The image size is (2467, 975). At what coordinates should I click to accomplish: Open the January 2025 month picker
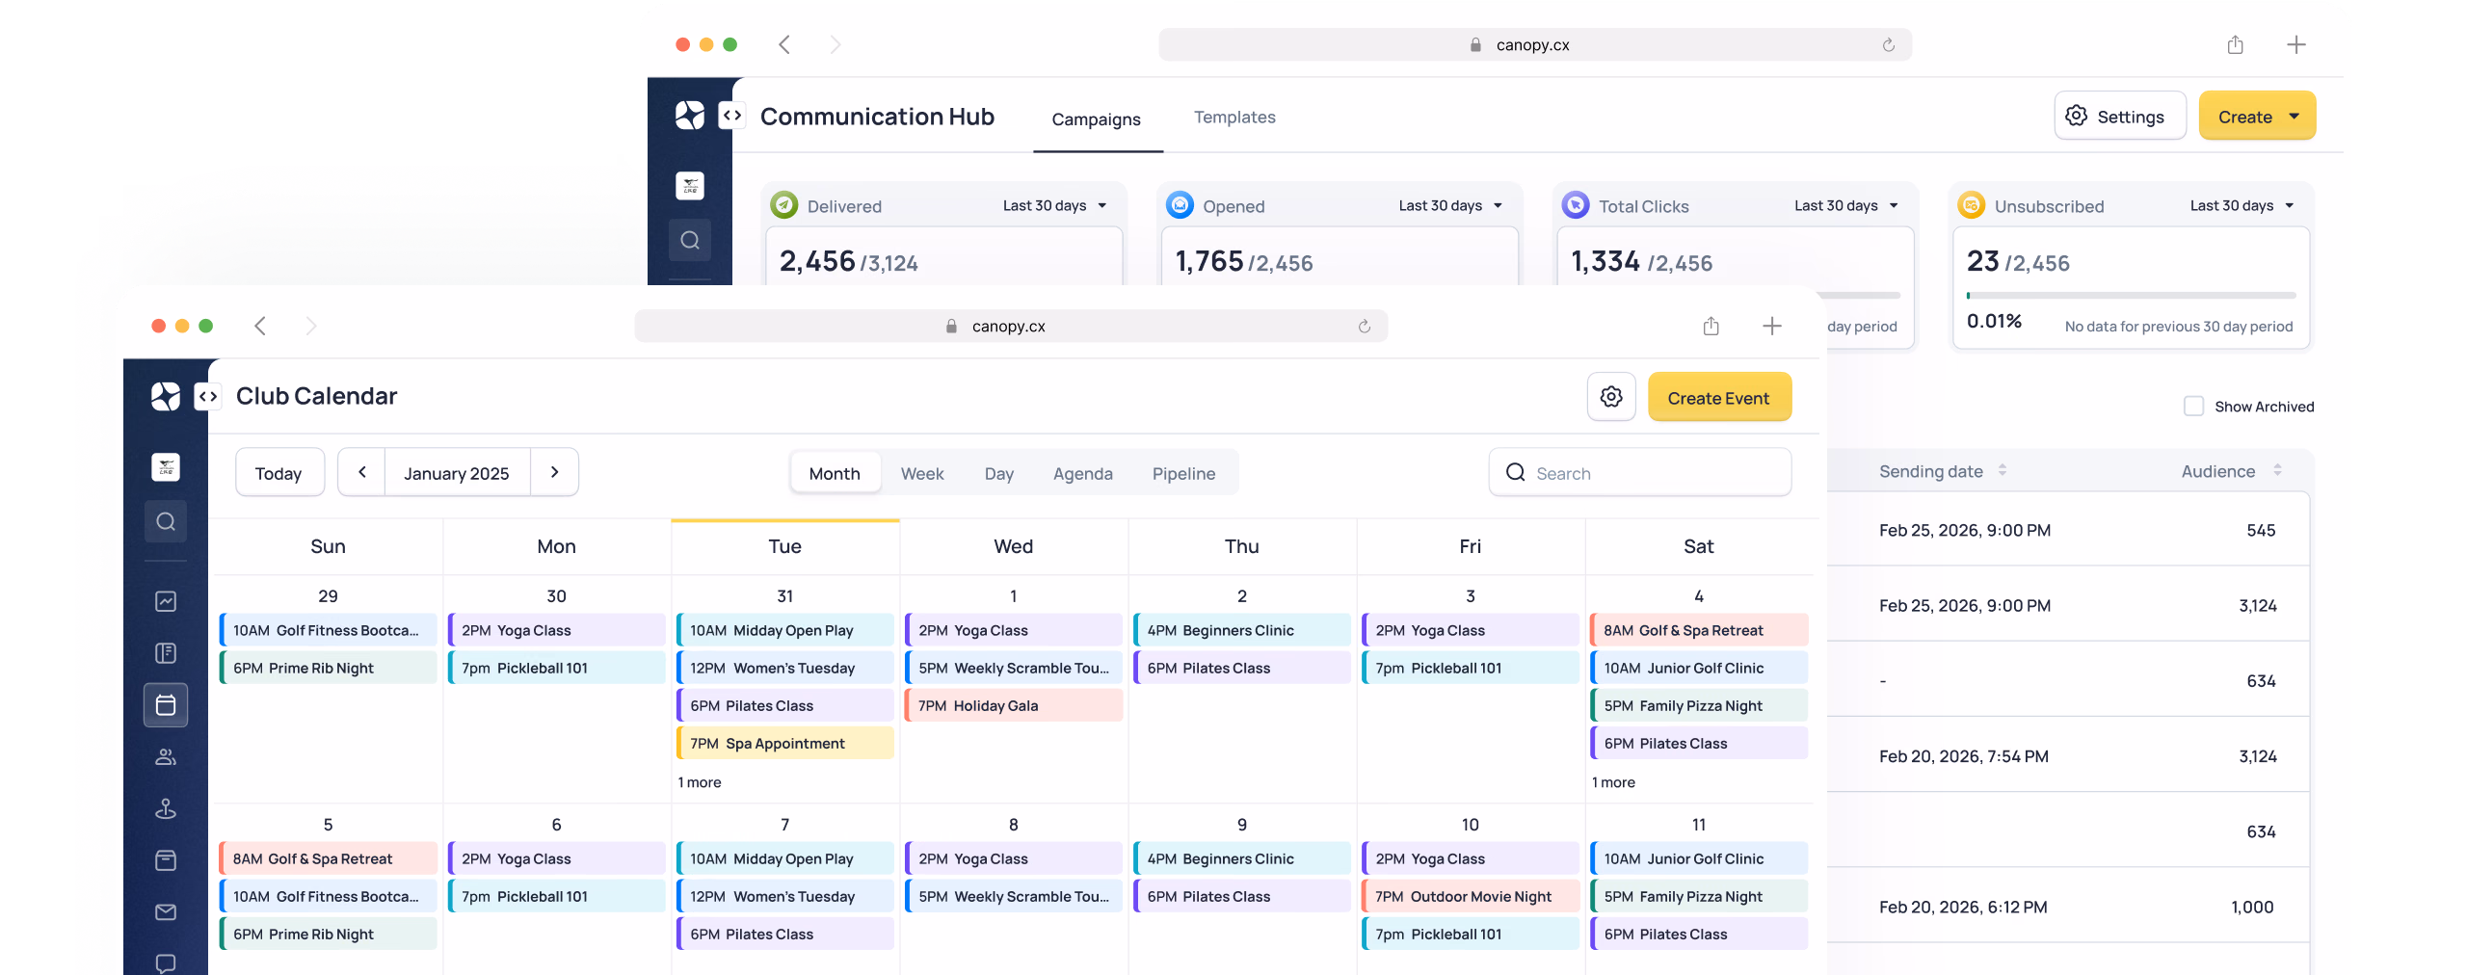[457, 473]
